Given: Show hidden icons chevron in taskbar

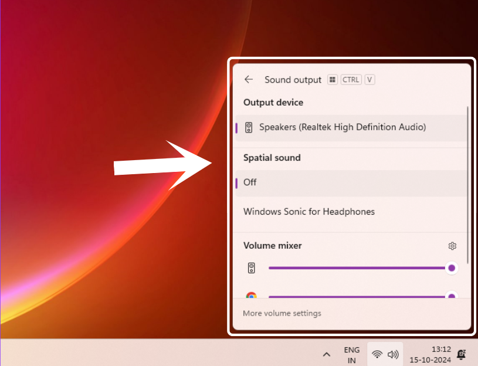Looking at the screenshot, I should pos(327,354).
